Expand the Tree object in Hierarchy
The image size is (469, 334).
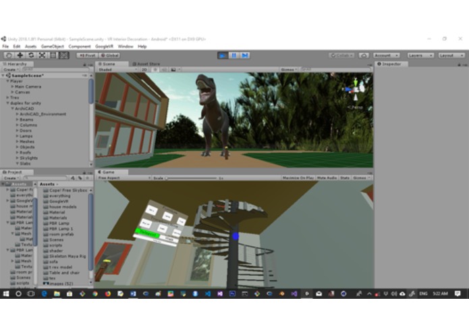(x=8, y=97)
